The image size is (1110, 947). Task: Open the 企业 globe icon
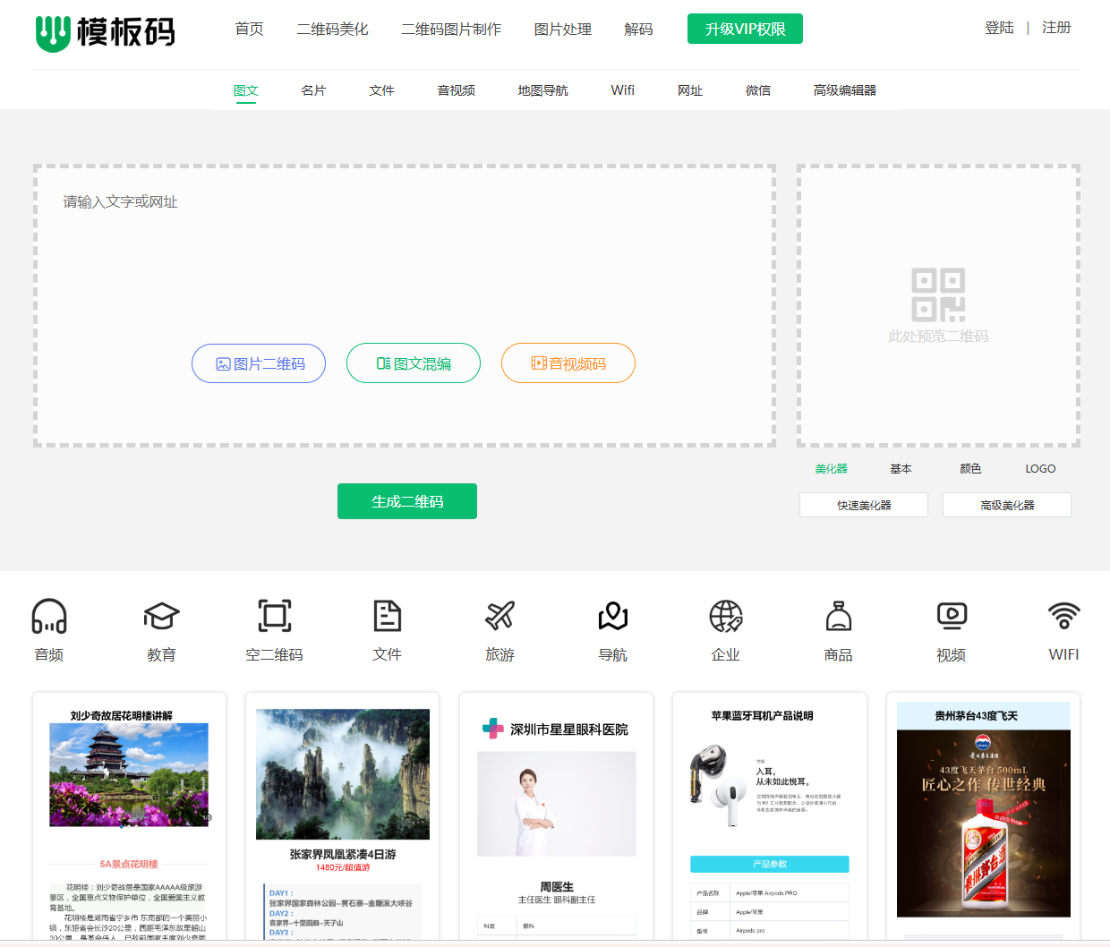[x=726, y=616]
